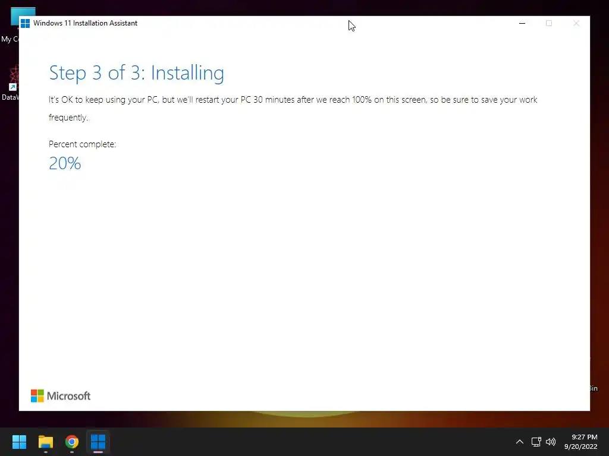This screenshot has height=456, width=609.
Task: Show hidden system tray icons
Action: (x=520, y=442)
